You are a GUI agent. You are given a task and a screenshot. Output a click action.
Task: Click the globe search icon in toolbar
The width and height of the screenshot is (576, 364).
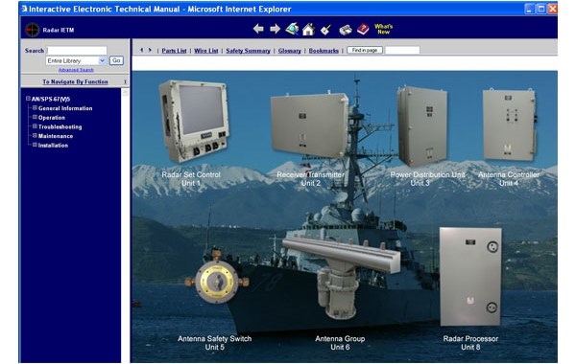coord(292,29)
